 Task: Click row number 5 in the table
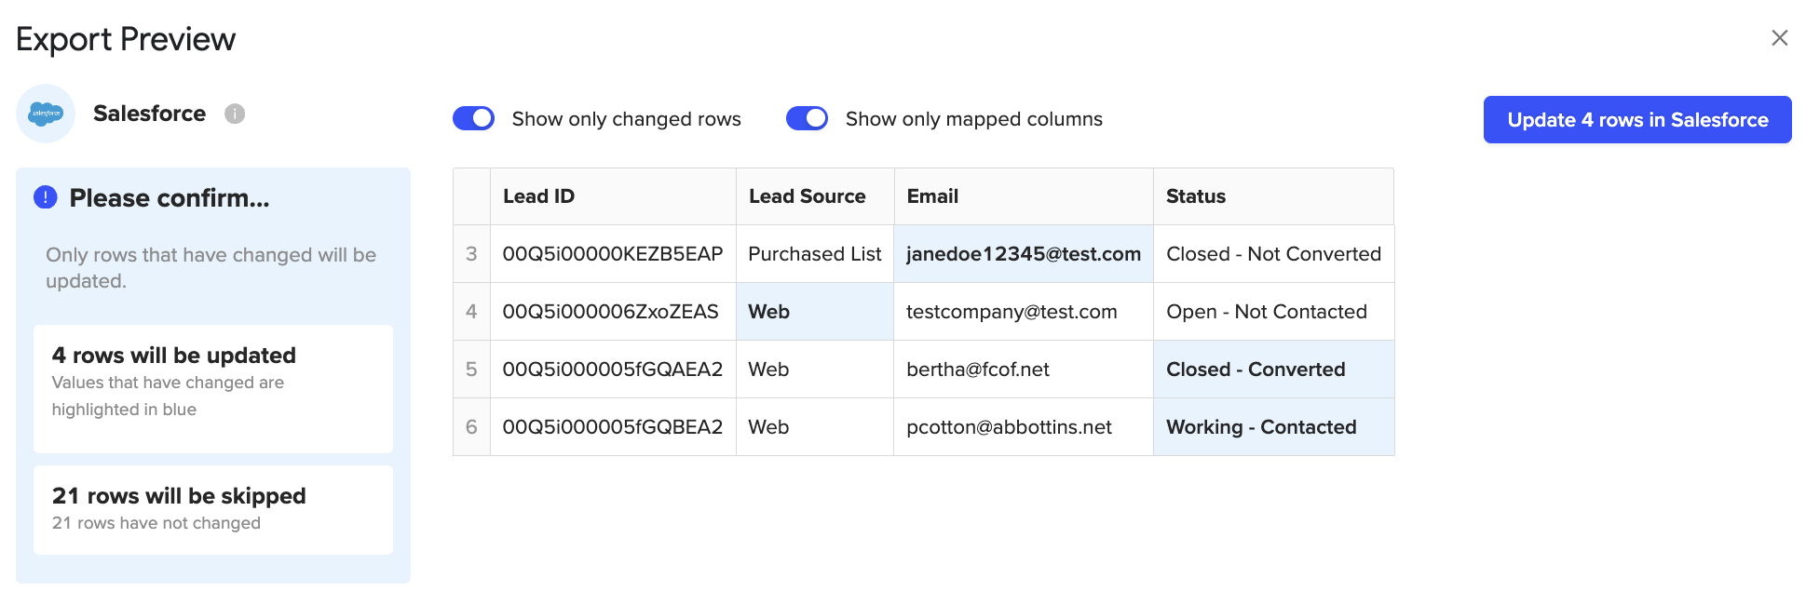[x=471, y=370]
